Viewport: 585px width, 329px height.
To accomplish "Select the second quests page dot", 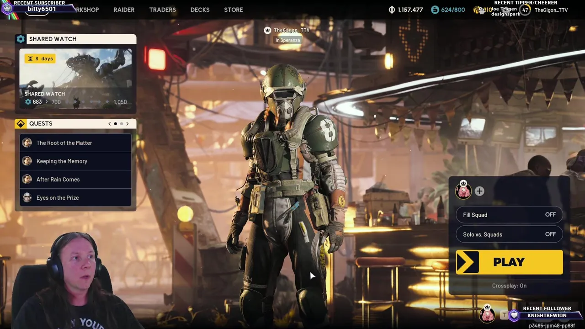I will pyautogui.click(x=121, y=124).
